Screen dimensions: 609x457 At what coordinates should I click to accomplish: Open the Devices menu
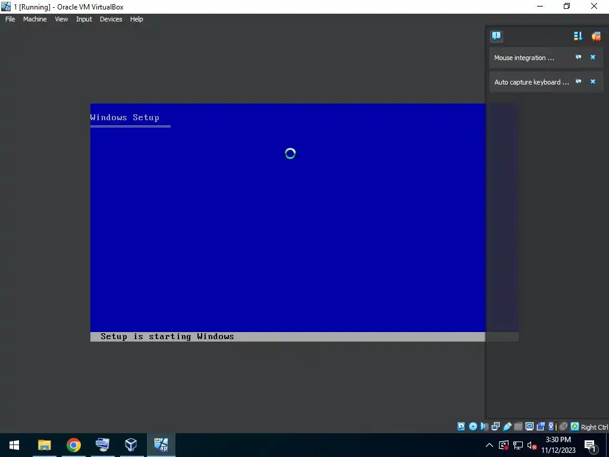click(x=111, y=19)
